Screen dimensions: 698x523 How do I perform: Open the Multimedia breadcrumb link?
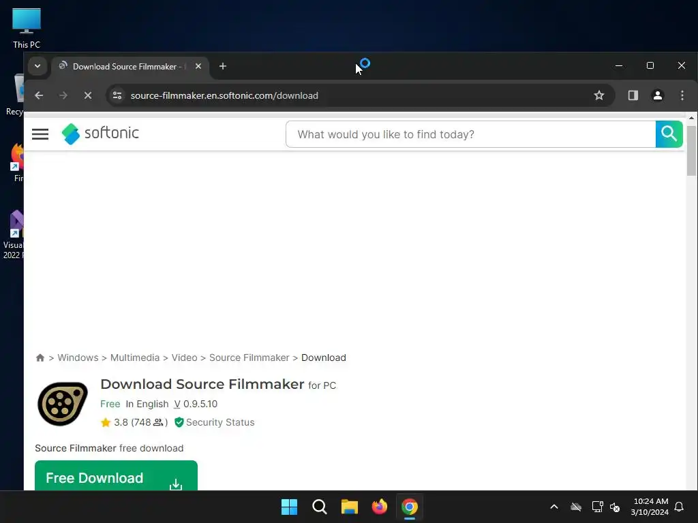pos(135,358)
